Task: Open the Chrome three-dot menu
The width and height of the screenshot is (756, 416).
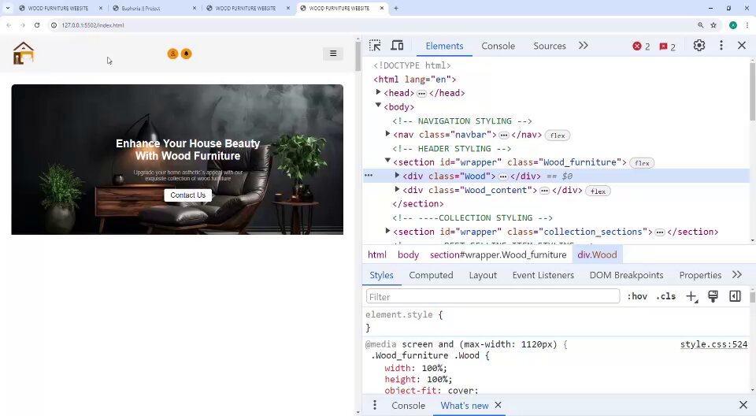Action: point(748,25)
